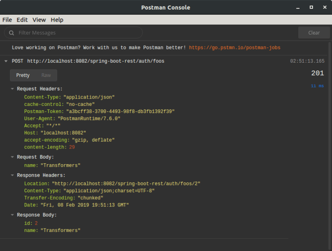332x251 pixels.
Task: Switch to Raw view
Action: pyautogui.click(x=46, y=75)
